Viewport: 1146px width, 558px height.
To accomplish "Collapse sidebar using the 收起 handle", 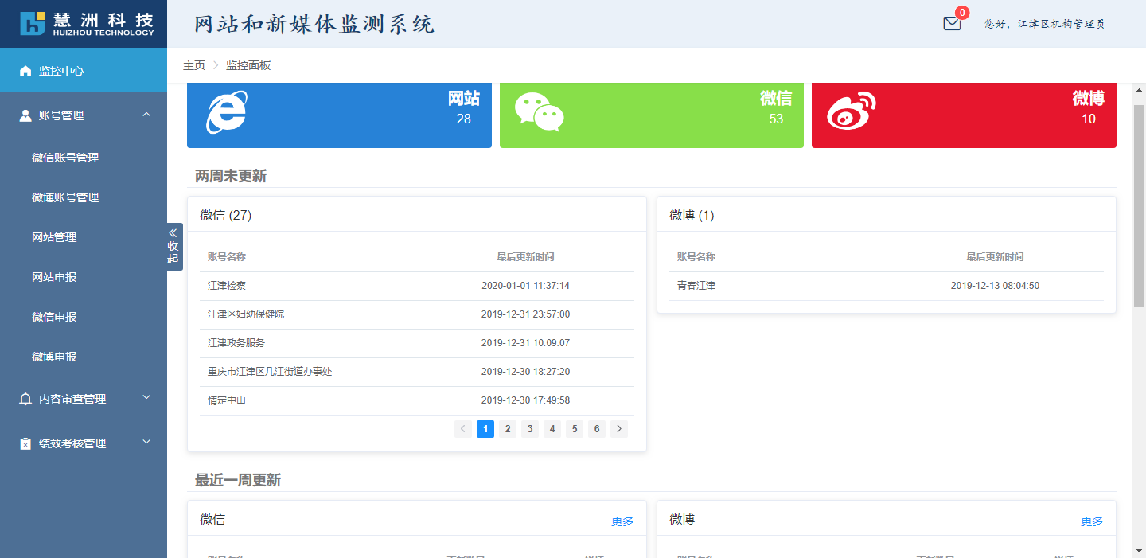I will [173, 247].
